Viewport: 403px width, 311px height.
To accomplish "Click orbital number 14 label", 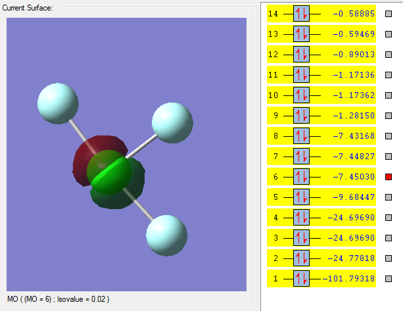I will point(273,13).
